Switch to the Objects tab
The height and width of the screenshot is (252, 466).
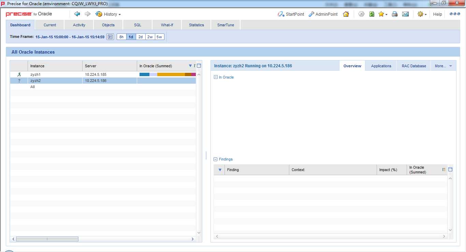108,25
